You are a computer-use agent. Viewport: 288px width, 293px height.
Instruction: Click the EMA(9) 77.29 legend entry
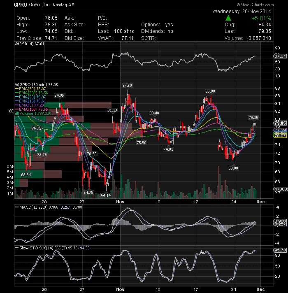[x=30, y=105]
